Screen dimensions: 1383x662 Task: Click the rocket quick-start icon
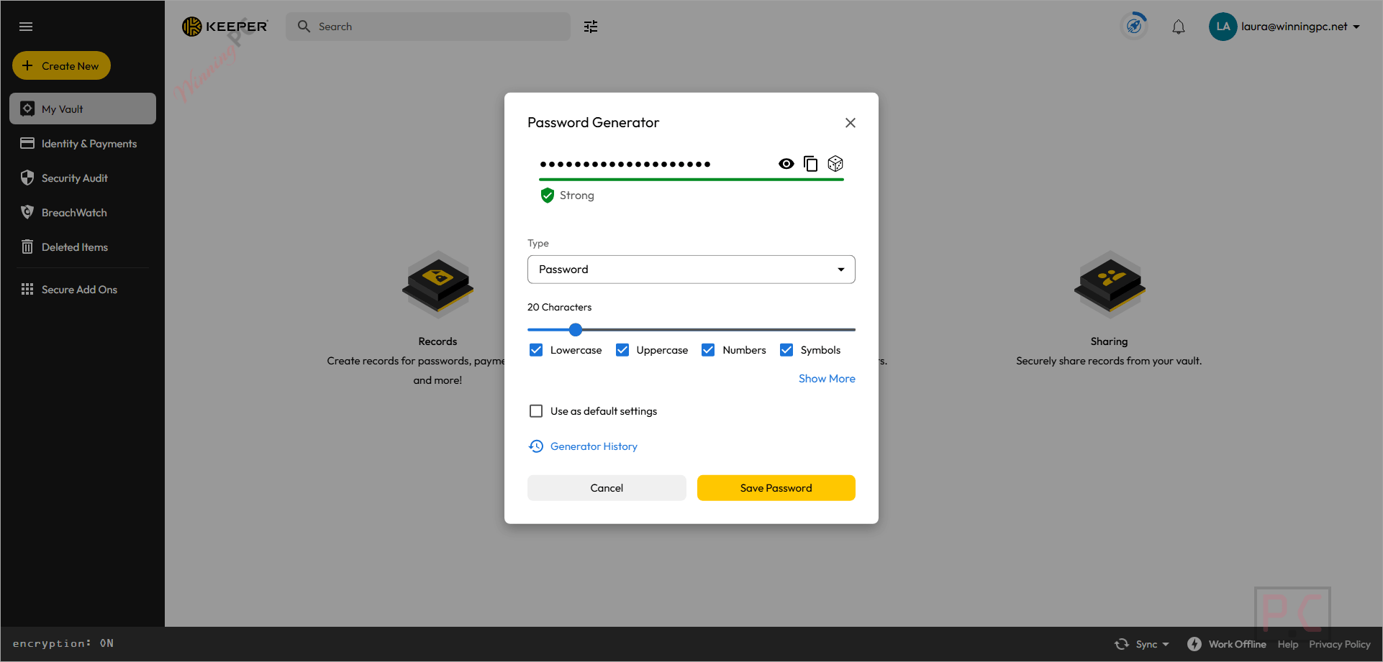click(x=1134, y=27)
